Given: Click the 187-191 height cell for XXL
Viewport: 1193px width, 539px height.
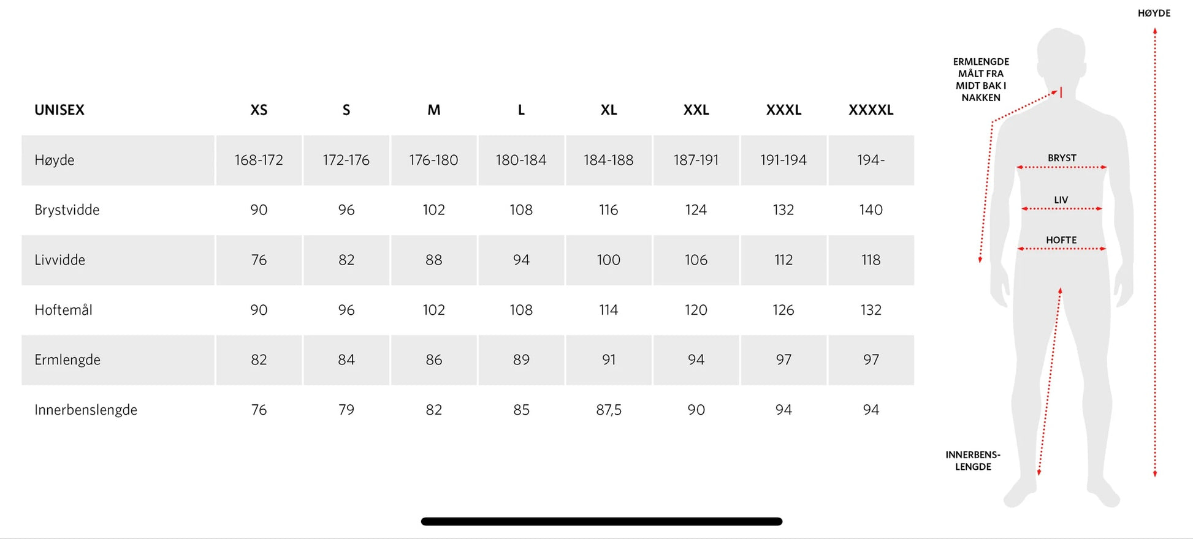Looking at the screenshot, I should click(696, 160).
